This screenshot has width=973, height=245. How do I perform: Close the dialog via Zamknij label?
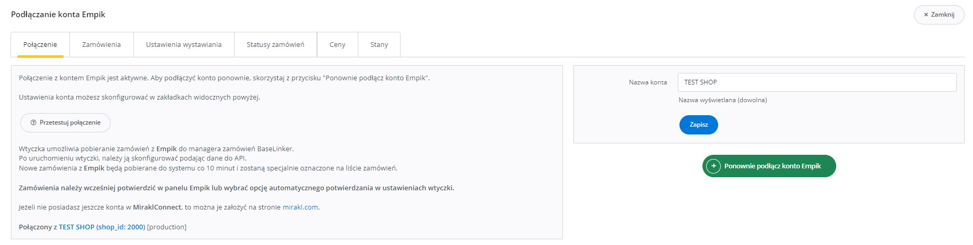tap(943, 15)
